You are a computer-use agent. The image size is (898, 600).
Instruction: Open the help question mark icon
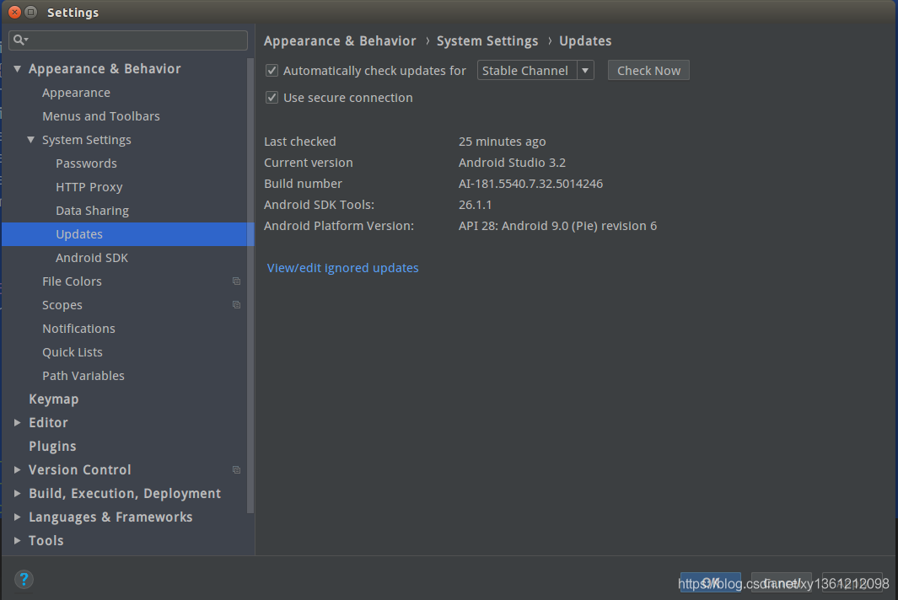coord(24,580)
